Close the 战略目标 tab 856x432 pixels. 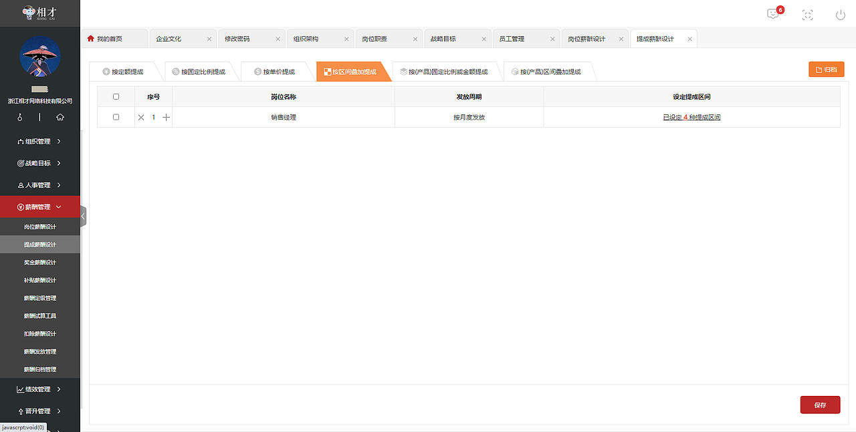tap(484, 39)
